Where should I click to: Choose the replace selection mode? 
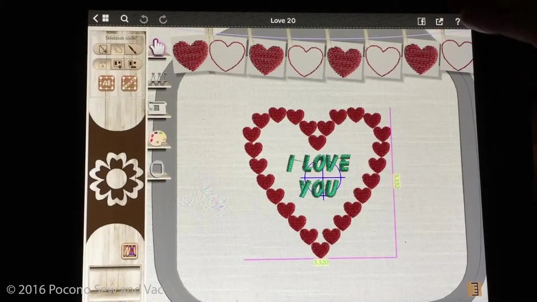click(102, 64)
